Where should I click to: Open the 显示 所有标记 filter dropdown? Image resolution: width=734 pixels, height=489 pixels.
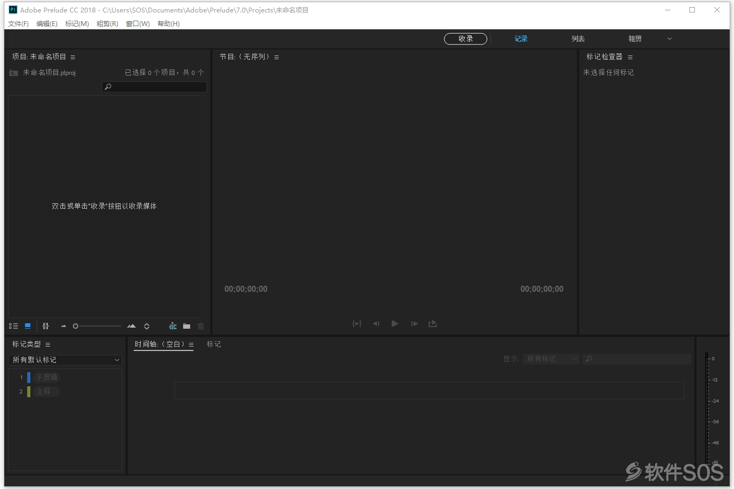pyautogui.click(x=551, y=359)
